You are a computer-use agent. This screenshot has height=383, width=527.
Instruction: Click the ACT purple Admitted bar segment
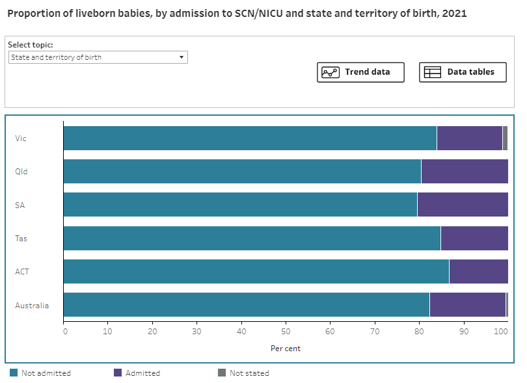point(478,271)
